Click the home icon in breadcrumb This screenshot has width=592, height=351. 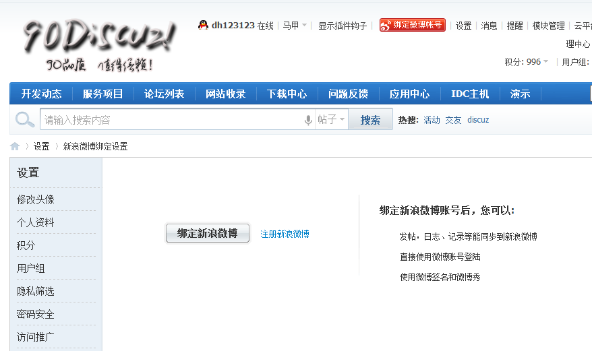[15, 146]
